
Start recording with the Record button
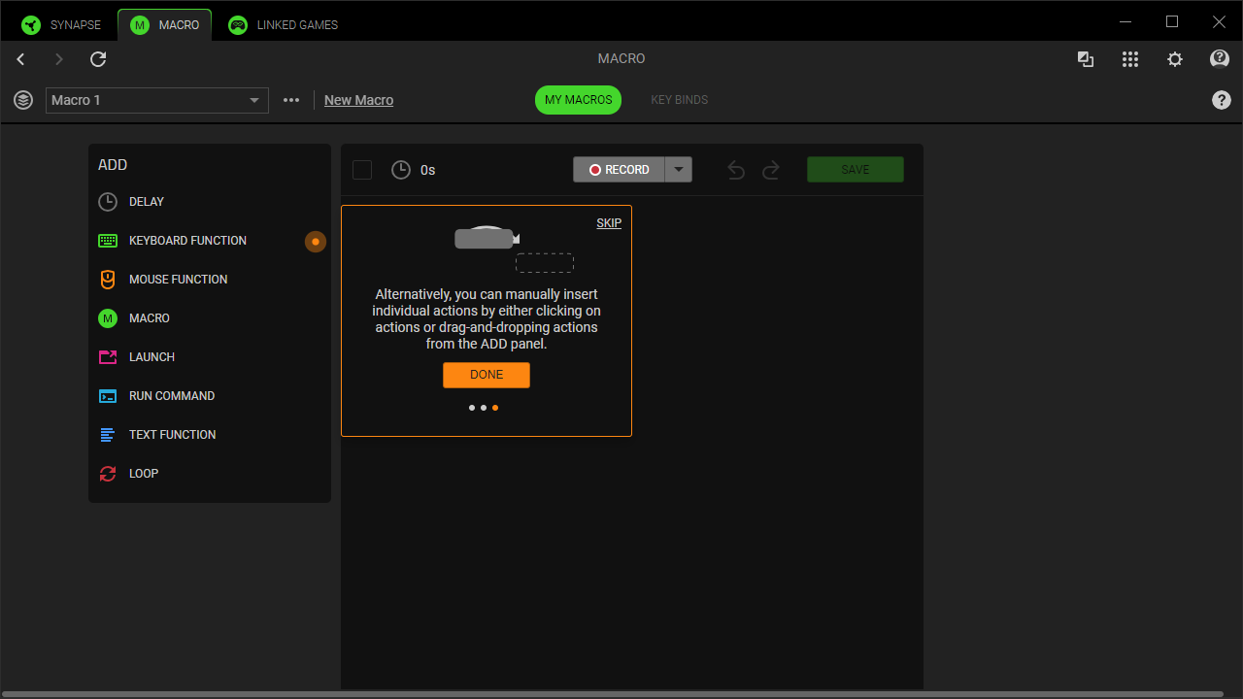[x=619, y=170]
